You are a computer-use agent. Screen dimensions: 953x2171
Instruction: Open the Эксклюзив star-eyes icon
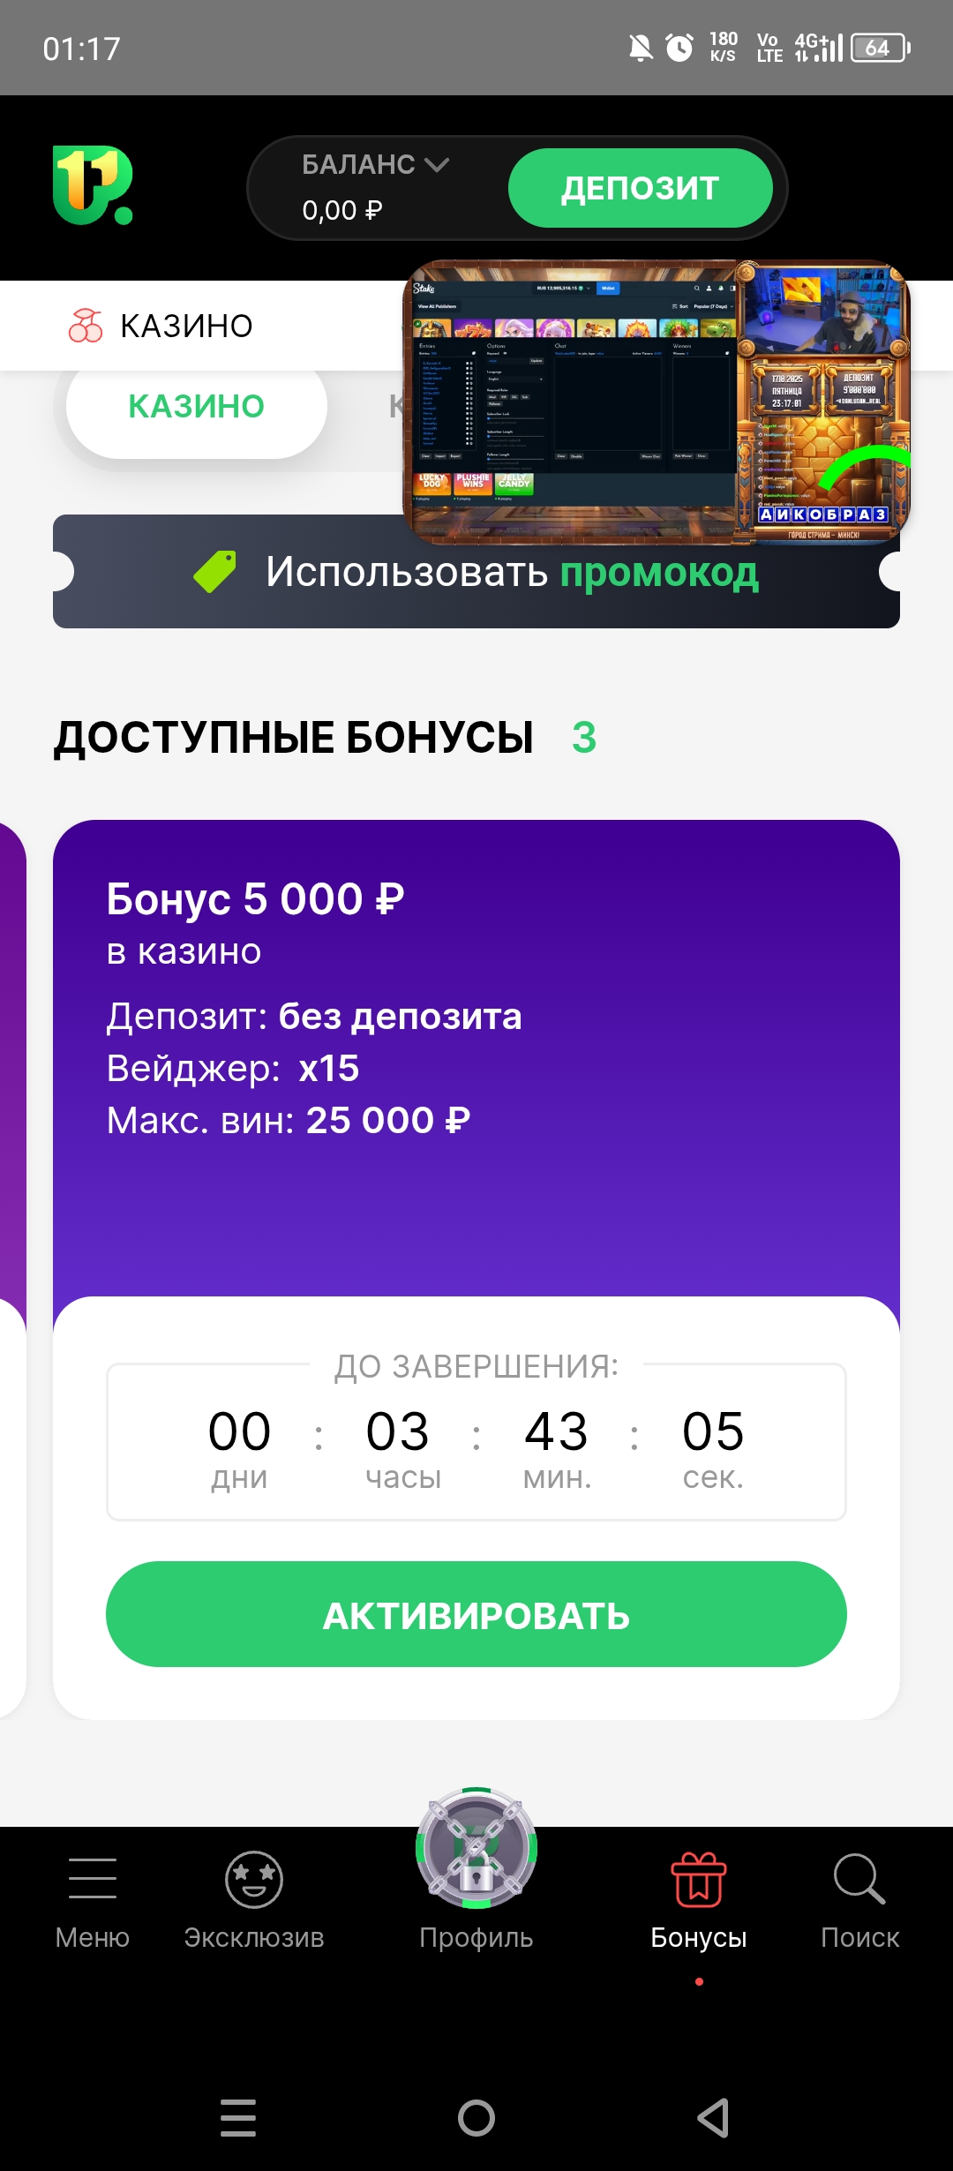pos(254,1879)
